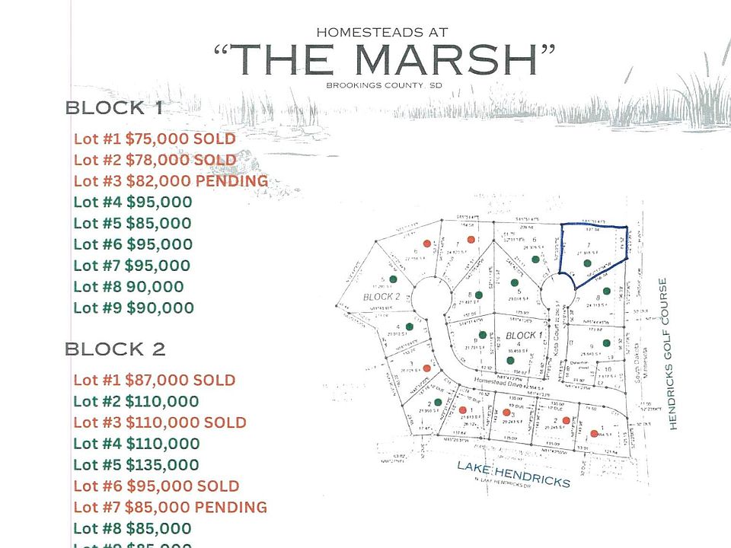Select the 'Lot #3 $82,000 PENDING' entry
This screenshot has height=548, width=731.
(x=171, y=181)
